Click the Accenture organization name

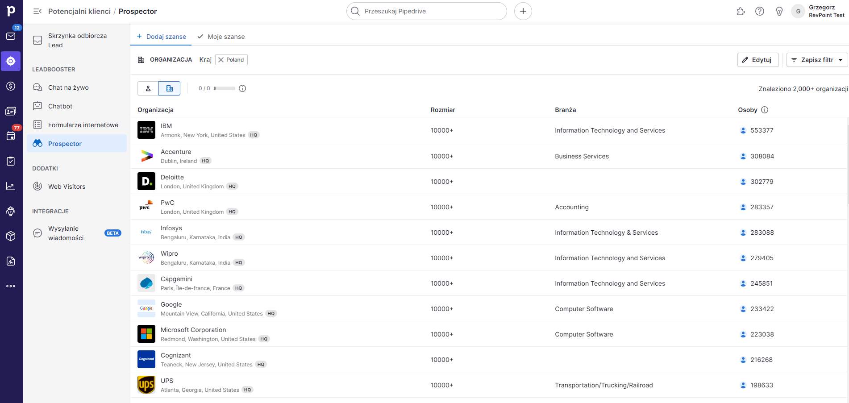coord(176,152)
